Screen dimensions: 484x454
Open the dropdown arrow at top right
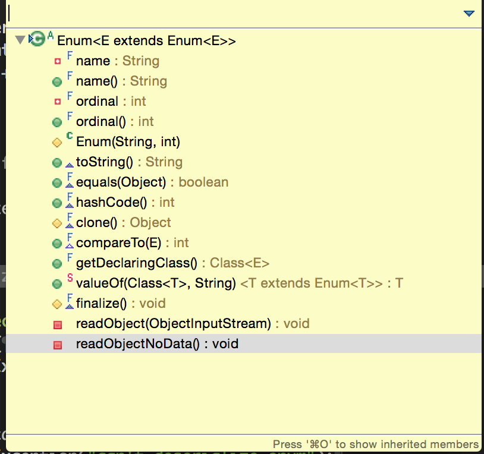tap(469, 12)
